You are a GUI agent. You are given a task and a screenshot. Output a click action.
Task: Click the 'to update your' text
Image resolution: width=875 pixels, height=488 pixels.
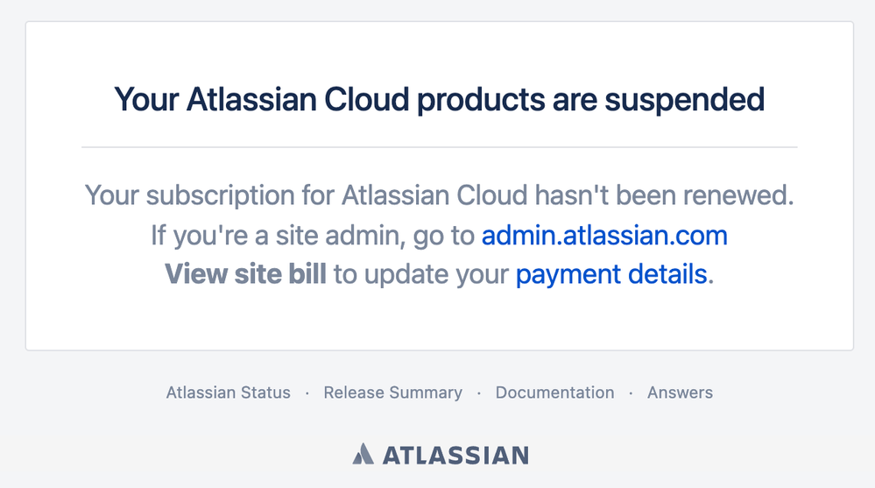click(x=421, y=274)
